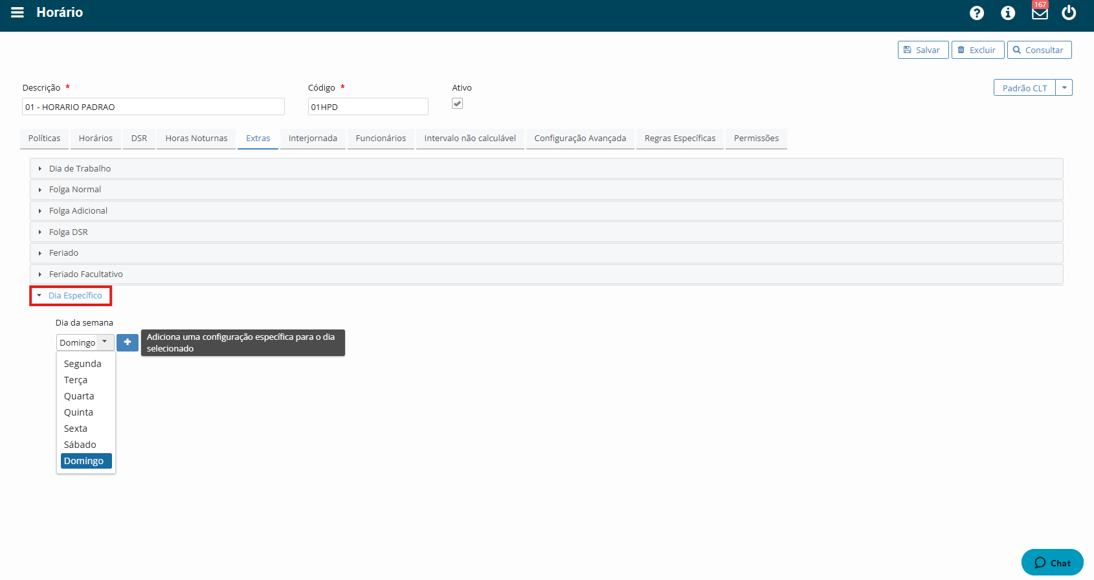
Task: Switch to the Políticas tab
Action: click(44, 139)
